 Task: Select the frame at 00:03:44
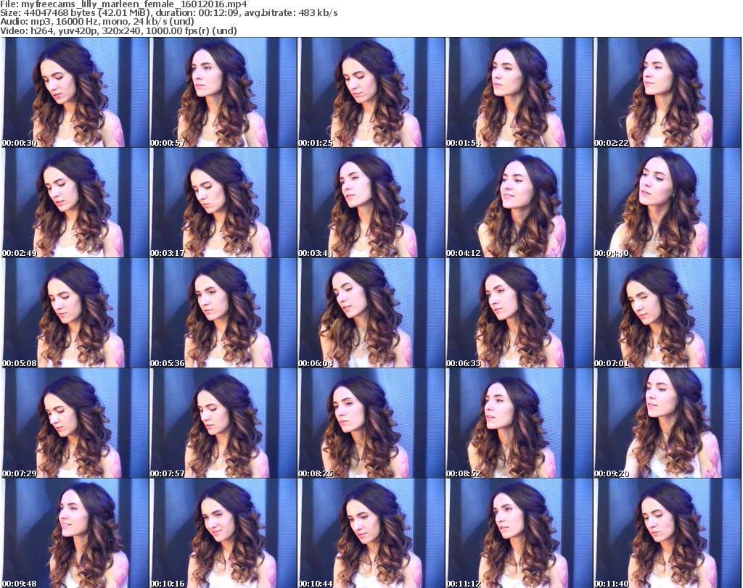coord(371,202)
